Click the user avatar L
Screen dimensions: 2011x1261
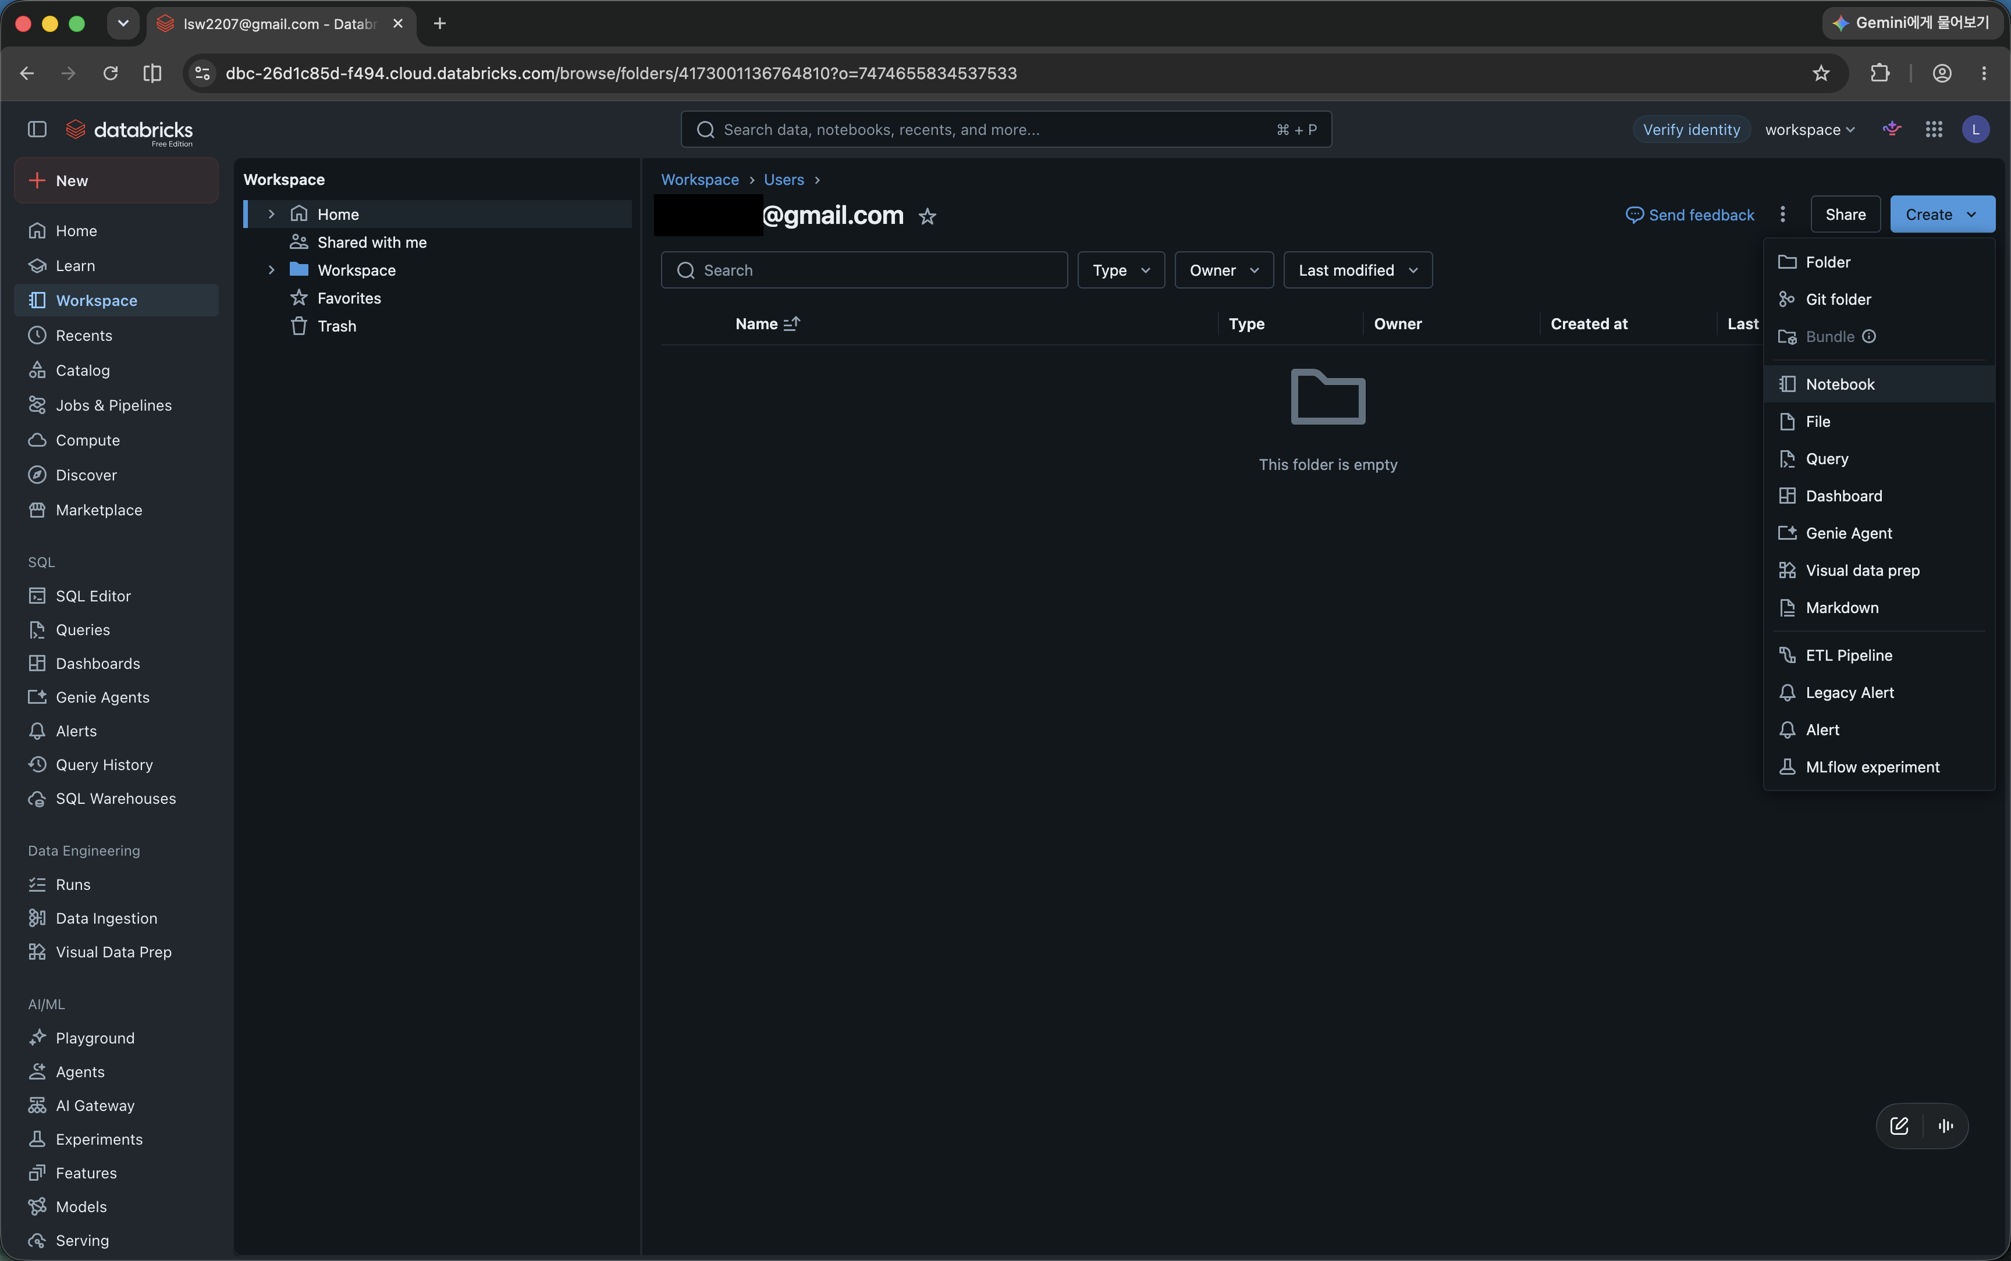coord(1975,129)
